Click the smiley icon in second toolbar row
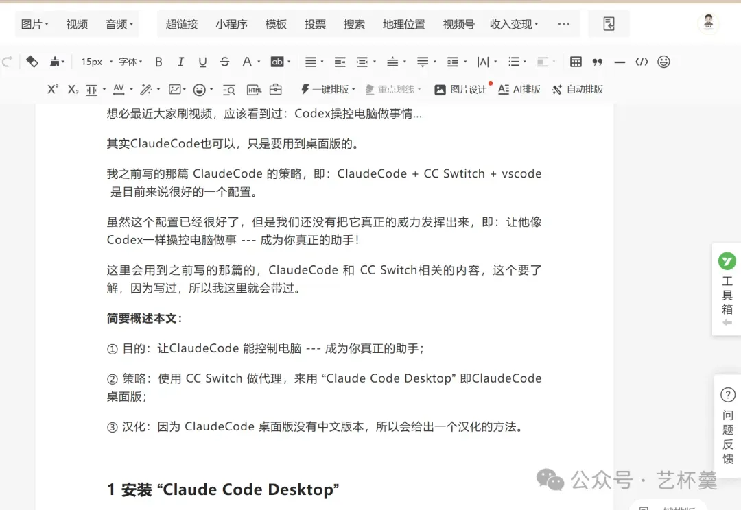The image size is (741, 510). pyautogui.click(x=200, y=90)
